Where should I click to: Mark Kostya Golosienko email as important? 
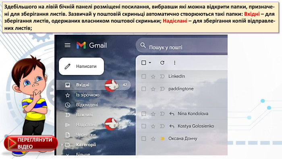tap(162, 126)
